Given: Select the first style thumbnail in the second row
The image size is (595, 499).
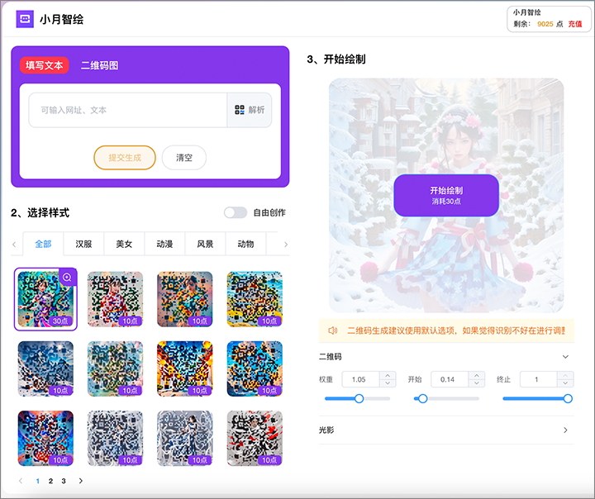Looking at the screenshot, I should 45,368.
